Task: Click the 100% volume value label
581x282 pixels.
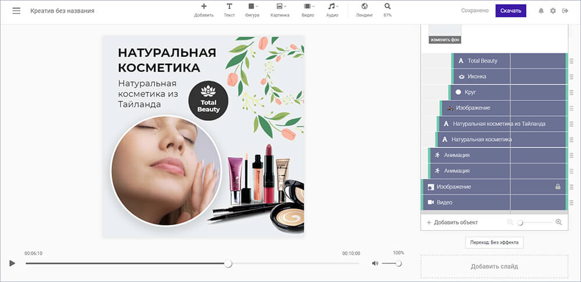Action: point(399,253)
